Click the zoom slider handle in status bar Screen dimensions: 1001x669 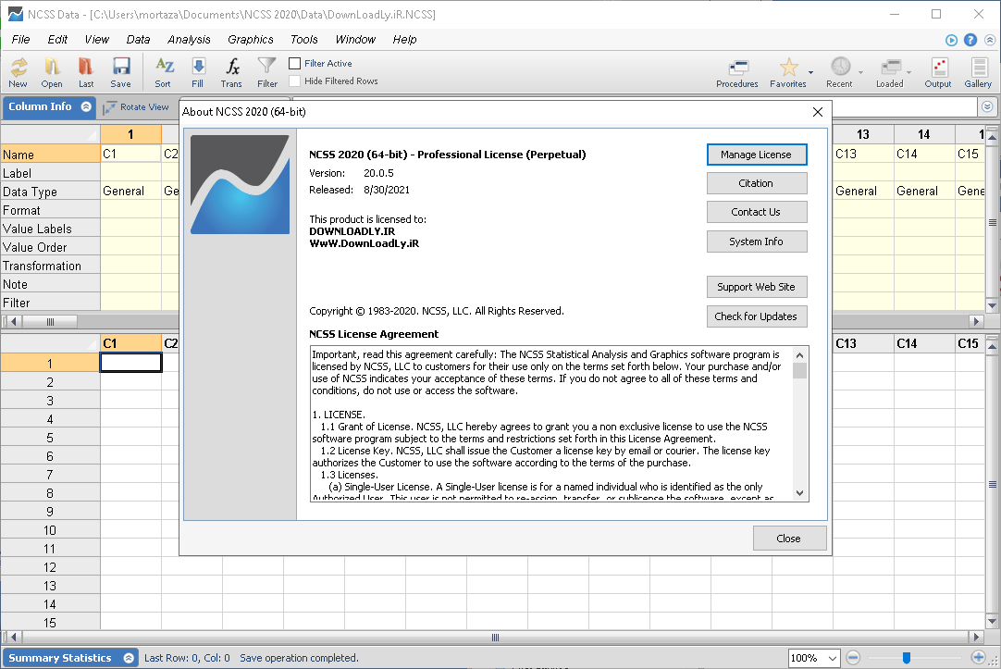pos(906,658)
